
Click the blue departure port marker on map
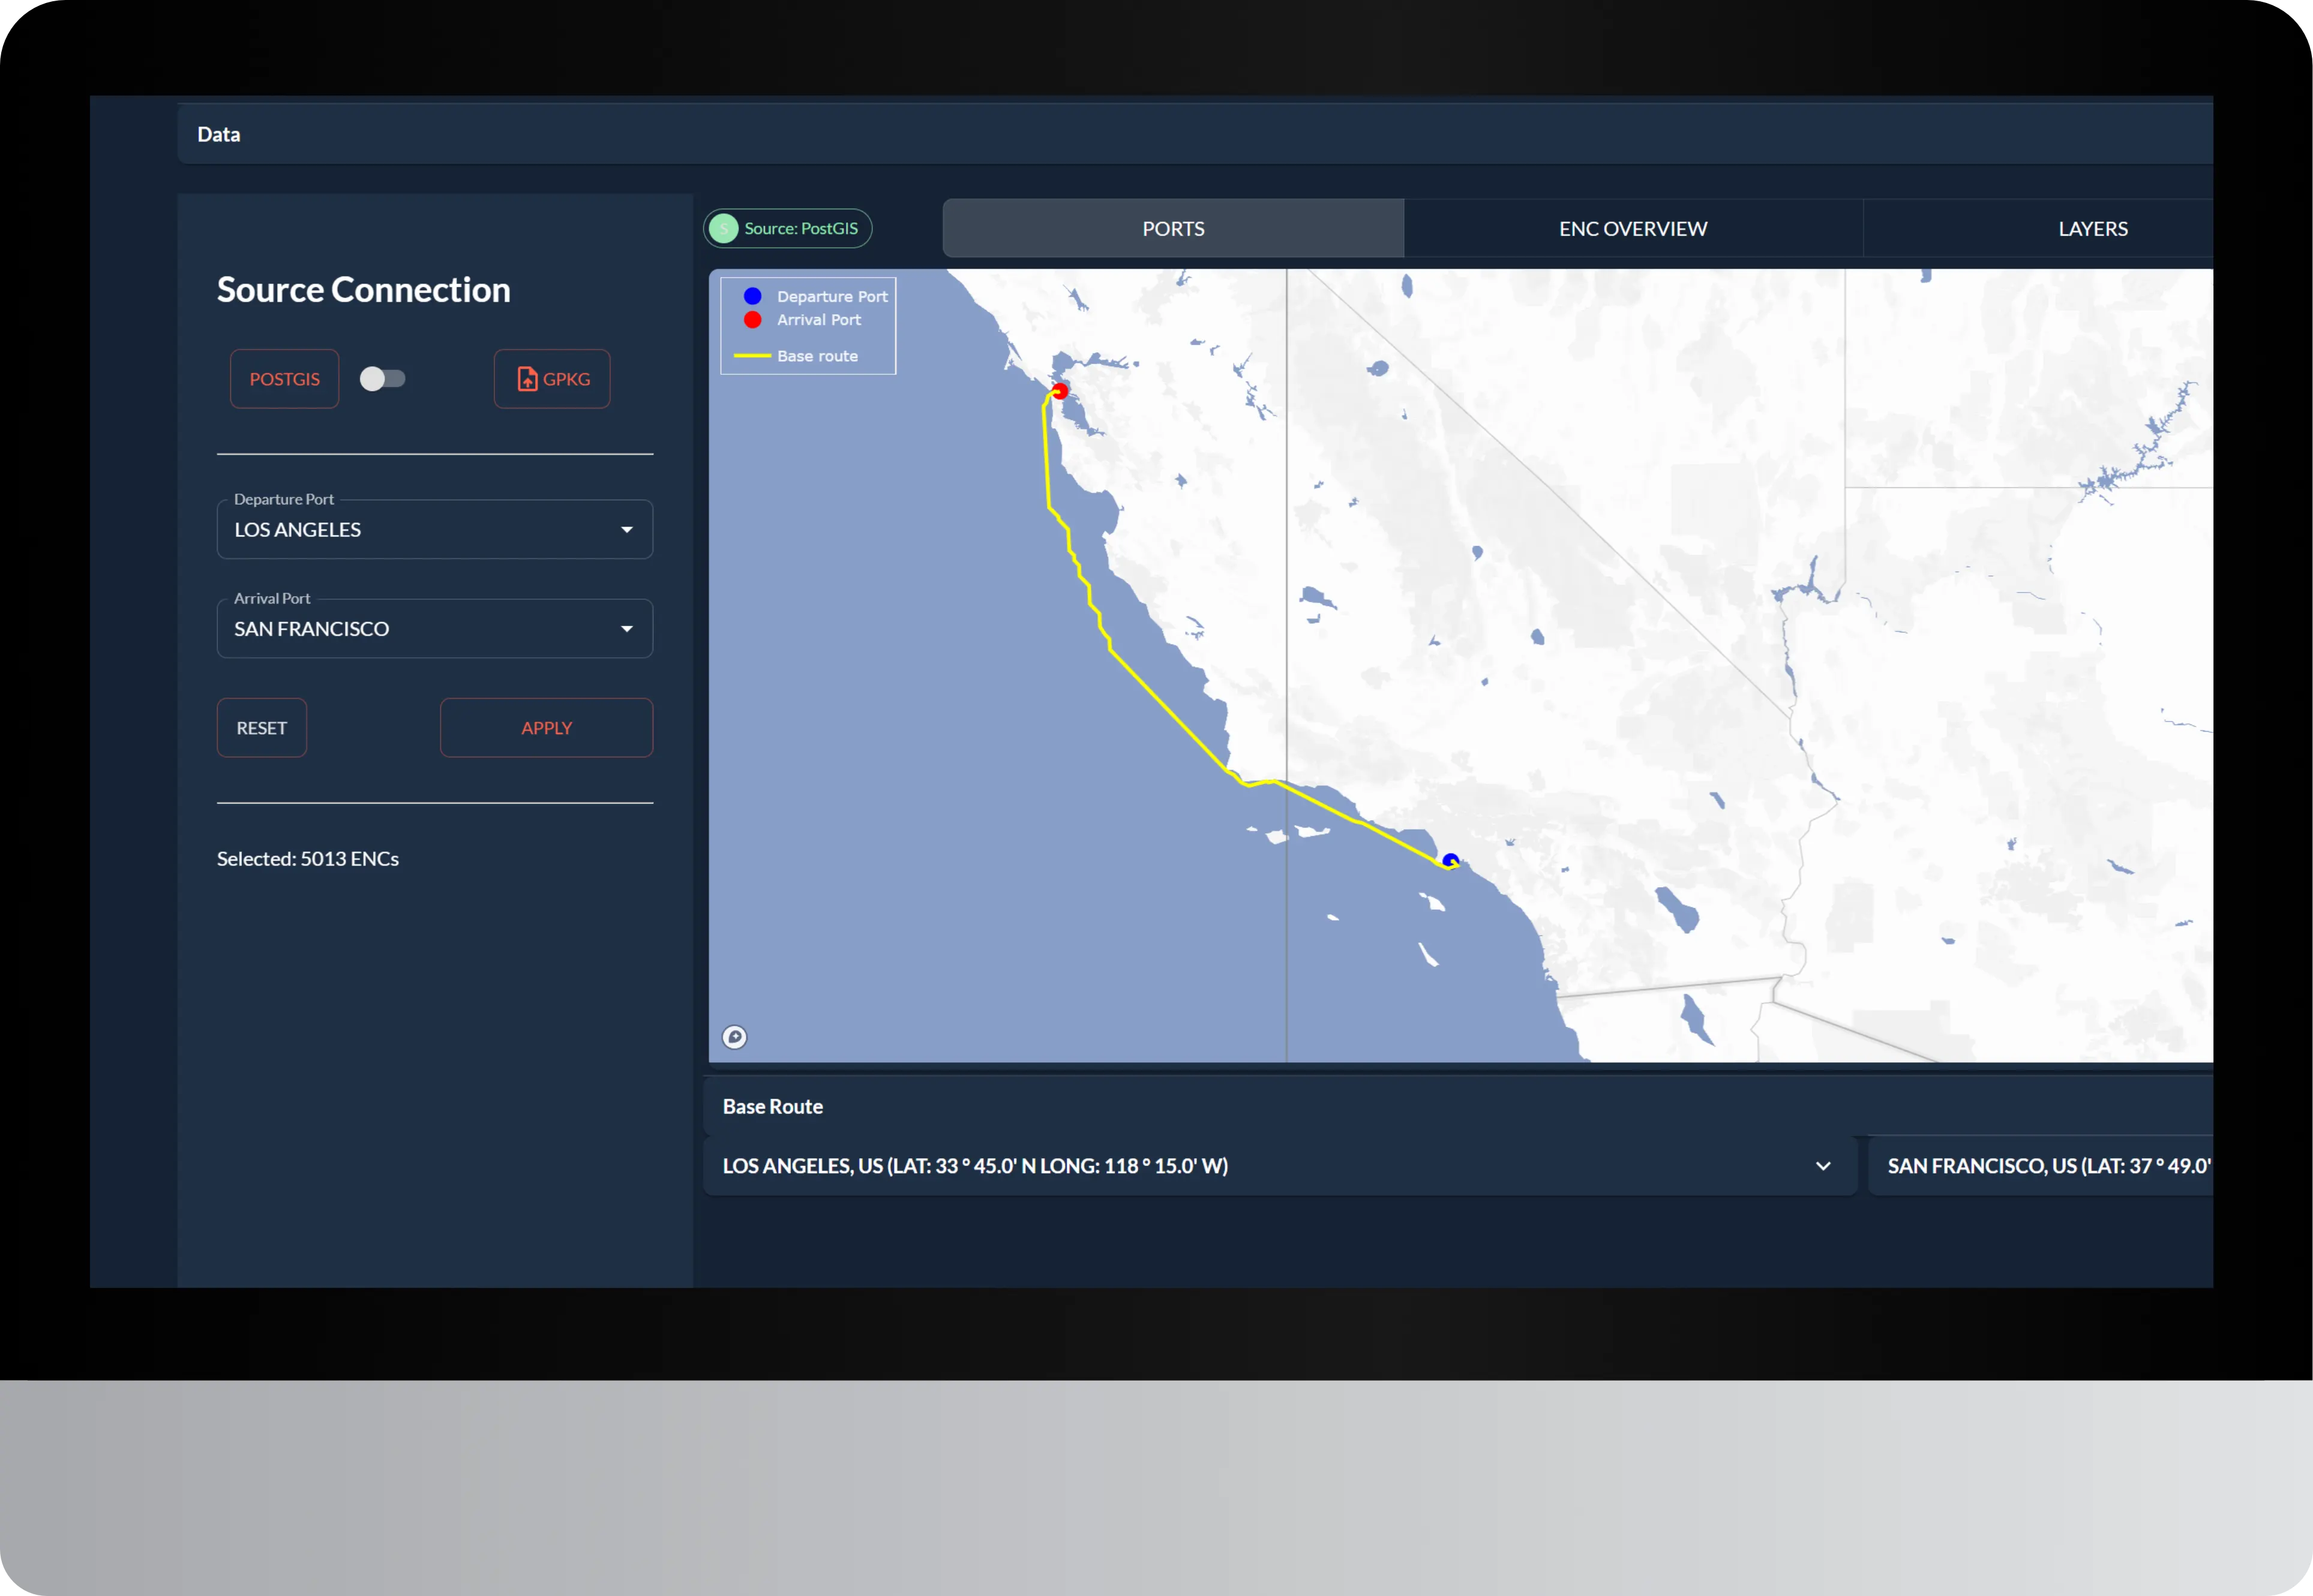pos(1451,860)
